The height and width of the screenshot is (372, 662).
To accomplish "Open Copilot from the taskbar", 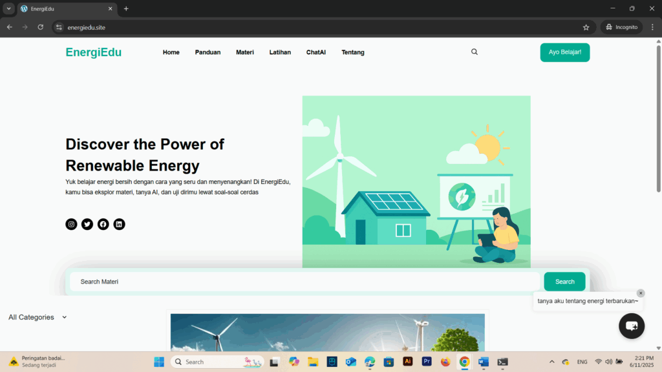I will tap(294, 362).
